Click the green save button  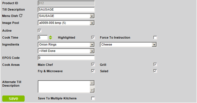pyautogui.click(x=13, y=99)
